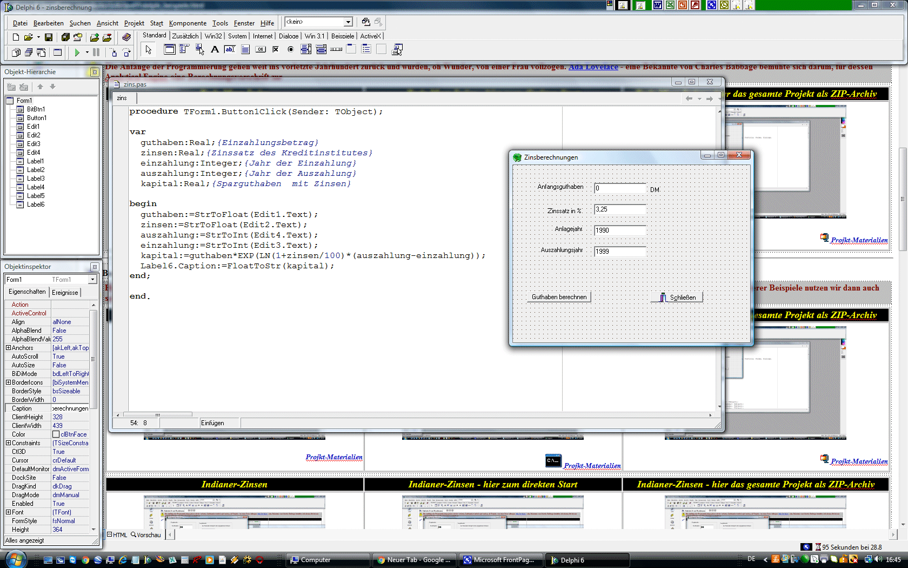Open the Windows Start orb
This screenshot has width=908, height=568.
pos(15,559)
